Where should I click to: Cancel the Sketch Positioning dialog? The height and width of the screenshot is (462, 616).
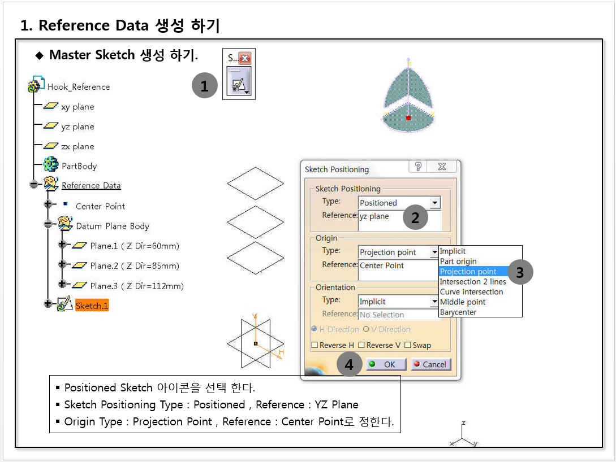[430, 364]
